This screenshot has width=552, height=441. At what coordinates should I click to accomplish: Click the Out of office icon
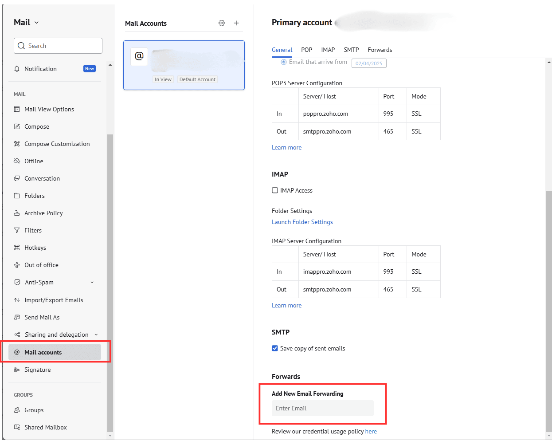click(17, 265)
